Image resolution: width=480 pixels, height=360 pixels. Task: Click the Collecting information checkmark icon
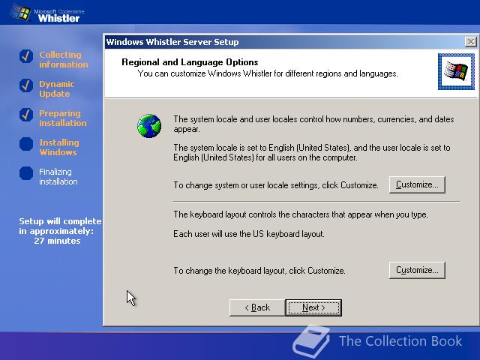click(x=26, y=56)
